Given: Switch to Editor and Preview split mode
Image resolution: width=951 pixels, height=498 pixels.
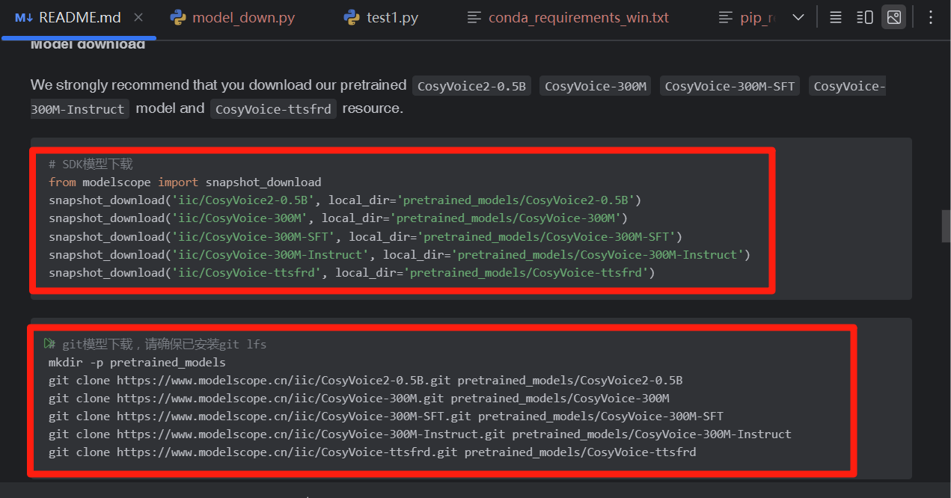Looking at the screenshot, I should (x=864, y=16).
